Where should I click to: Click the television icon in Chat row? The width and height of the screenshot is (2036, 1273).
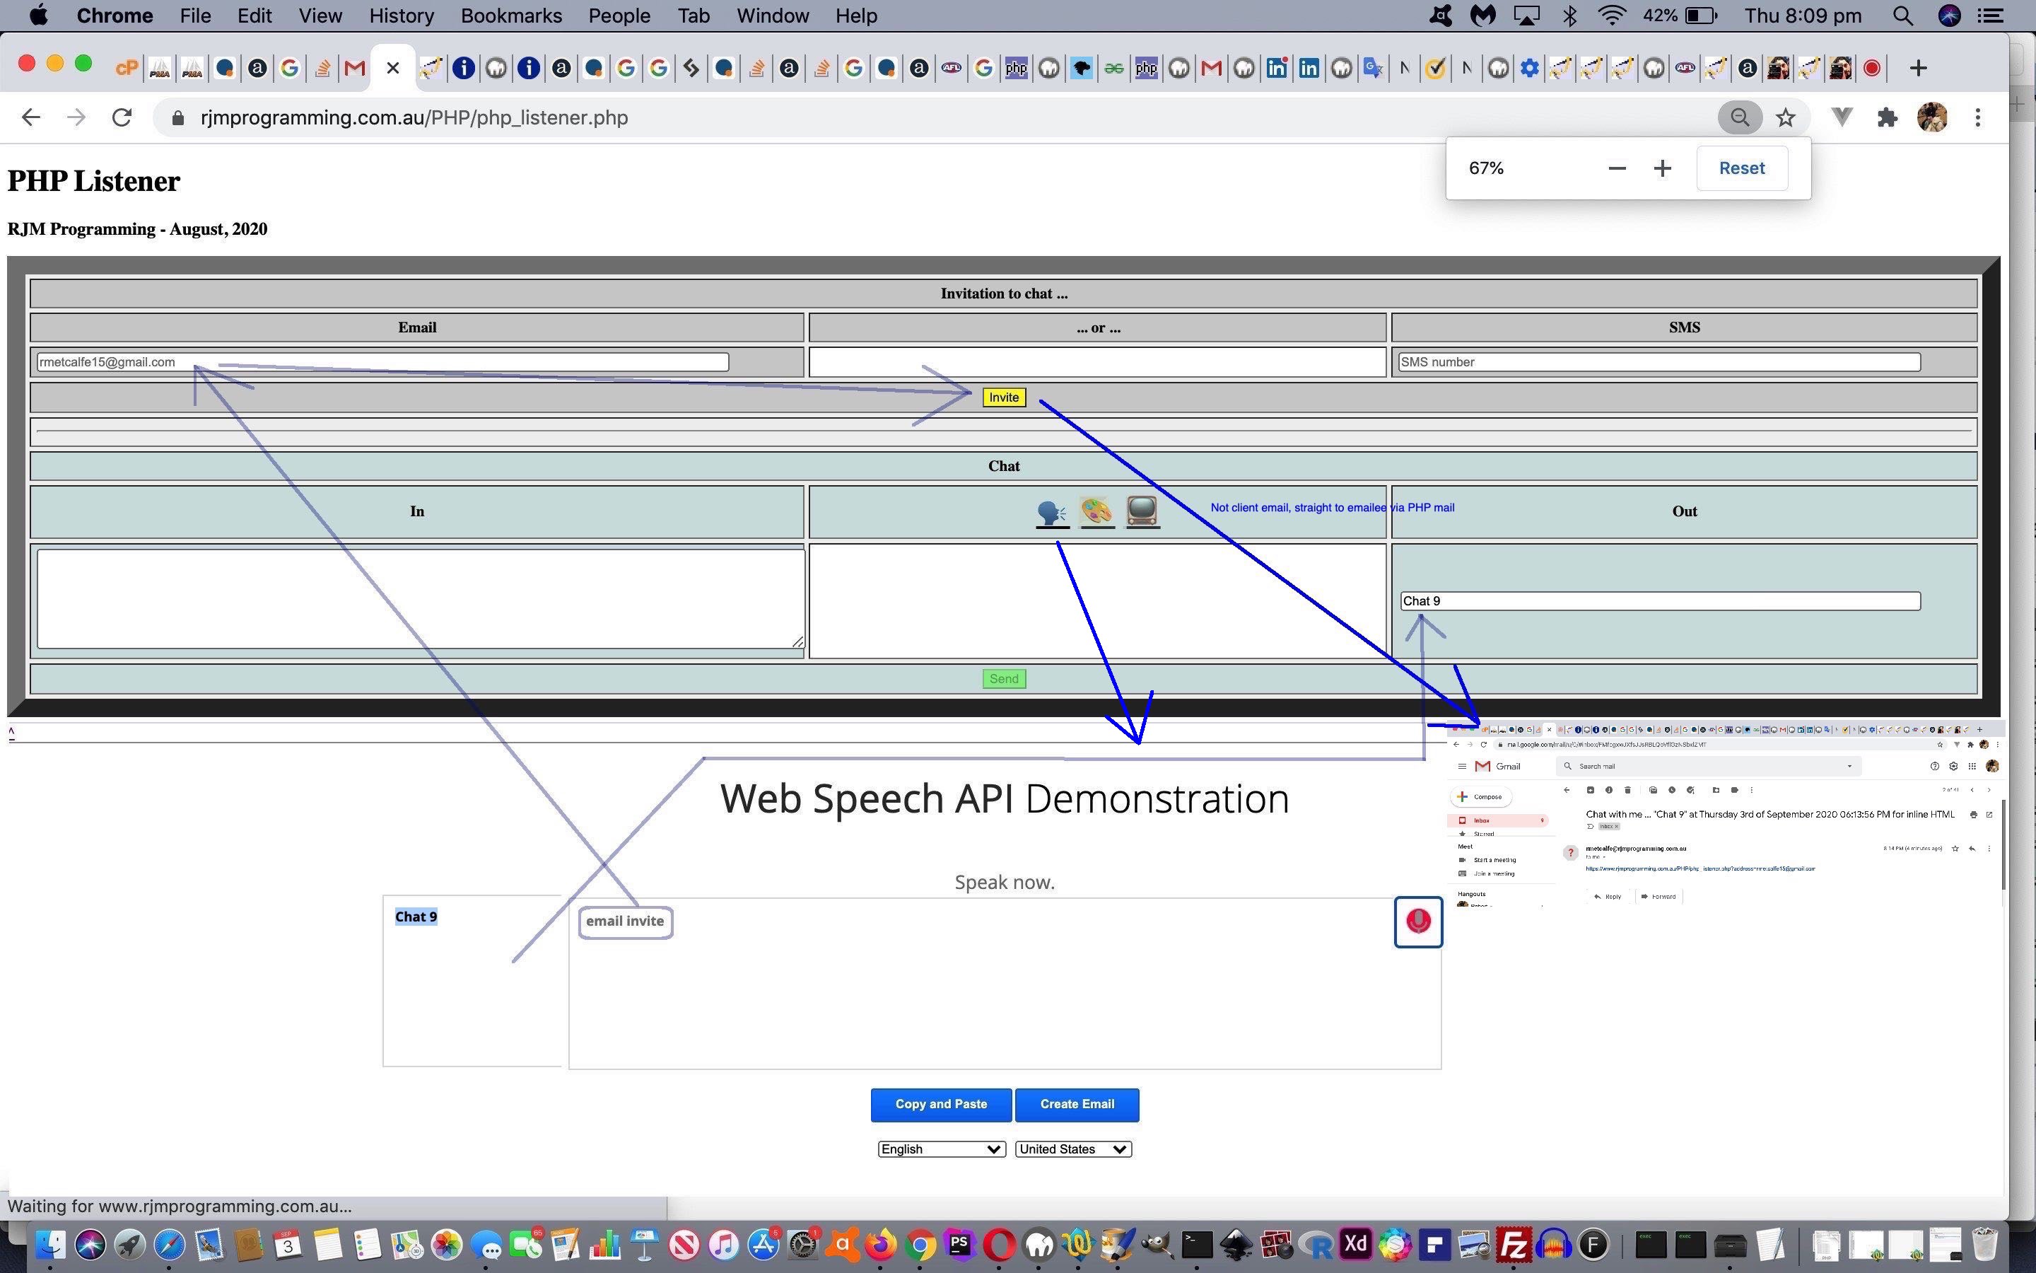click(x=1142, y=510)
